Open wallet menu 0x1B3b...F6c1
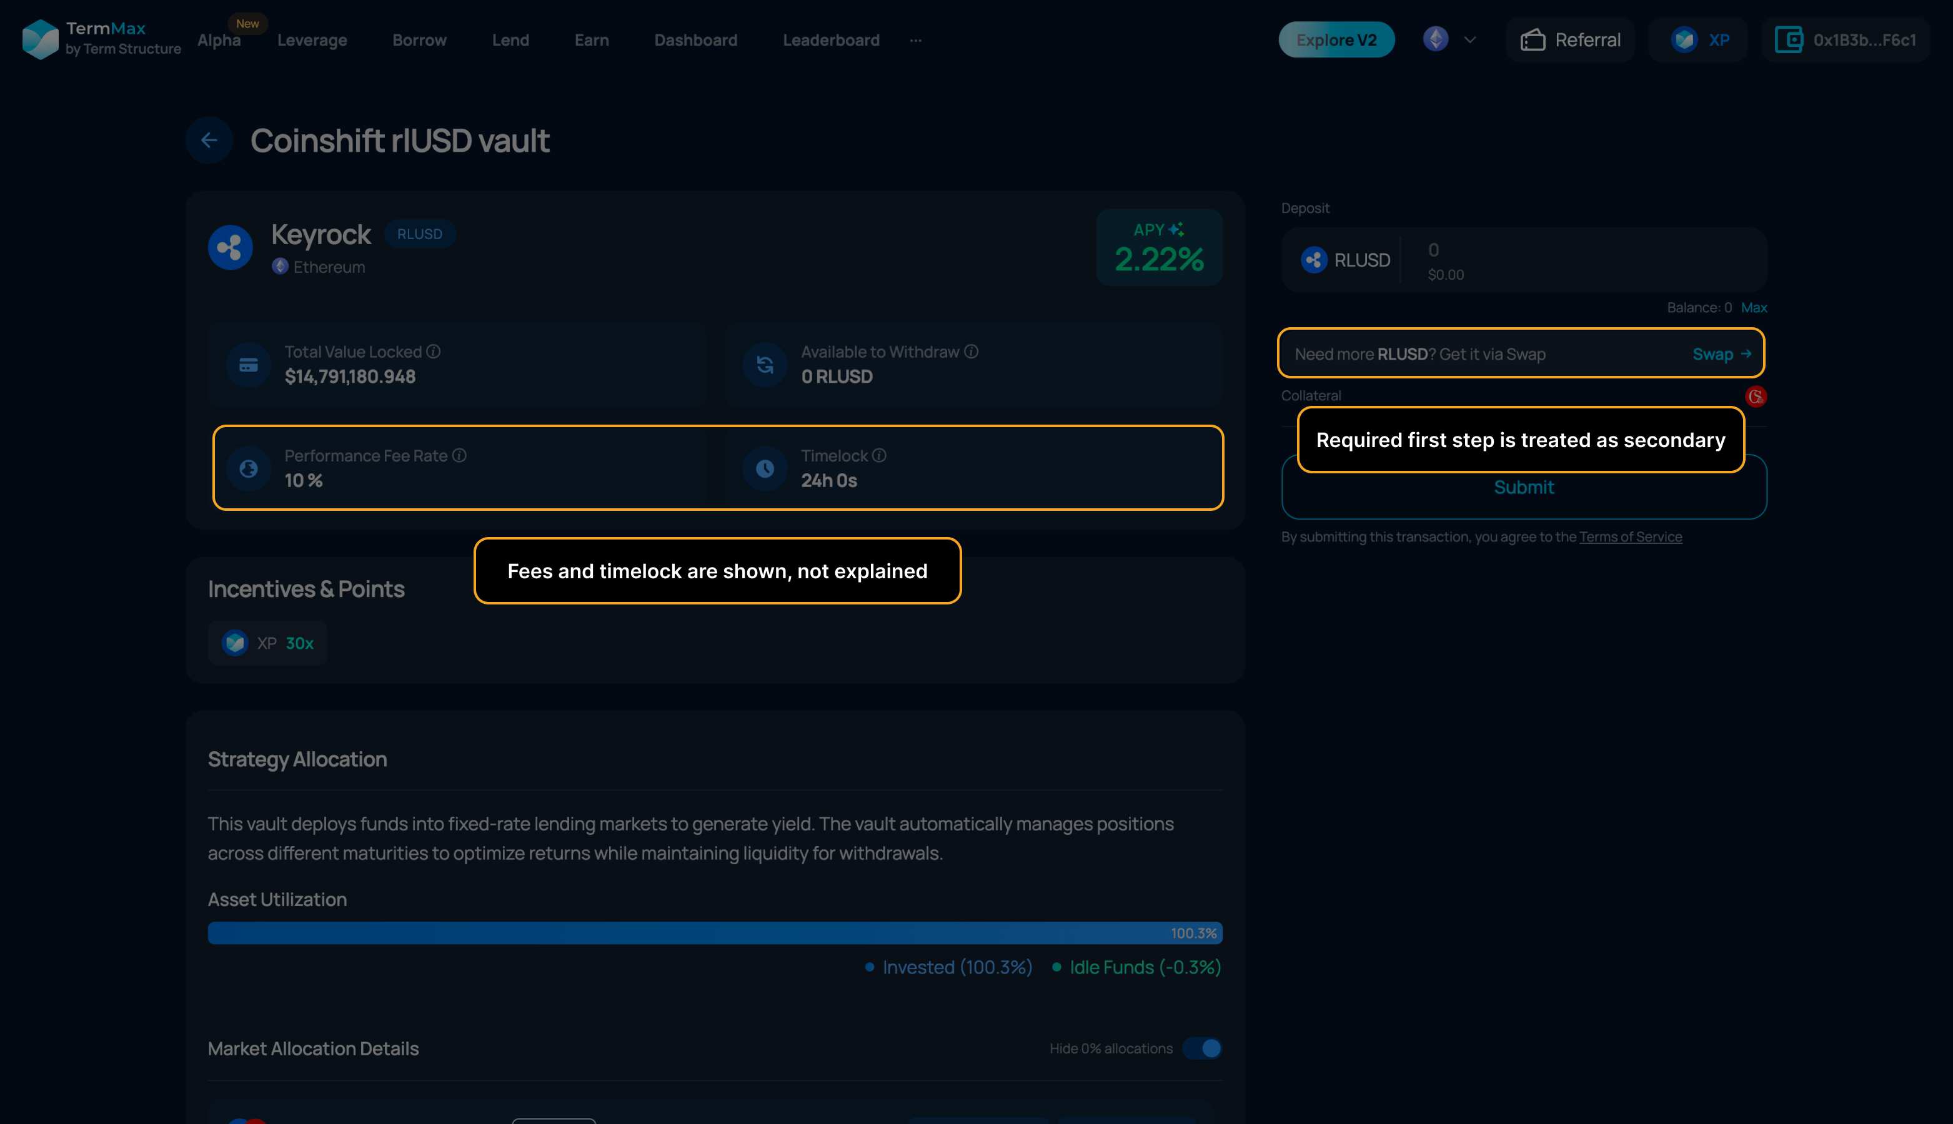Screen dimensions: 1953x1124 click(x=1846, y=39)
